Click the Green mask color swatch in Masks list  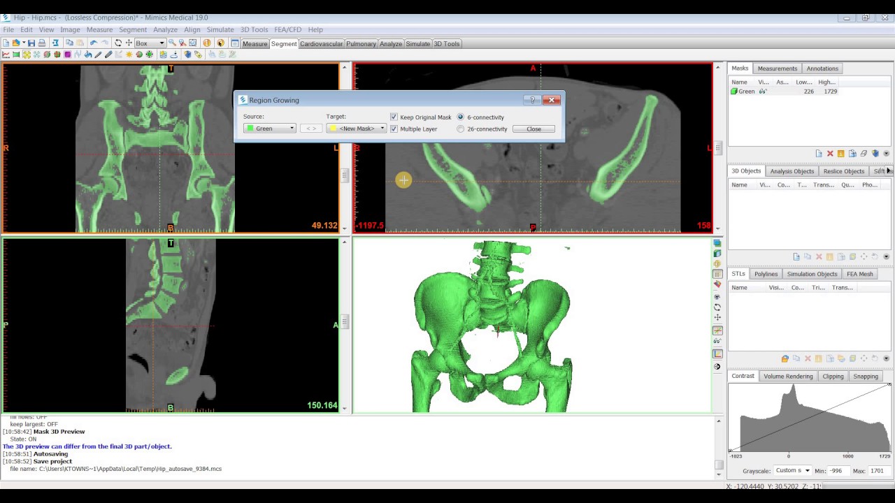(x=733, y=92)
